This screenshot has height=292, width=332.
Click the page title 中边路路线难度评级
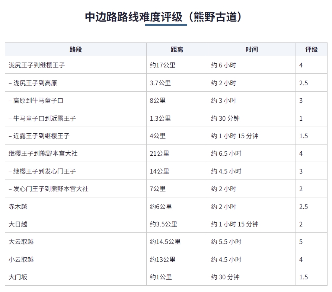[133, 17]
